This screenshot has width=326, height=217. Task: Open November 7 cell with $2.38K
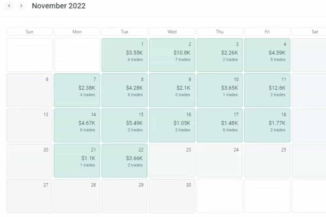point(77,90)
